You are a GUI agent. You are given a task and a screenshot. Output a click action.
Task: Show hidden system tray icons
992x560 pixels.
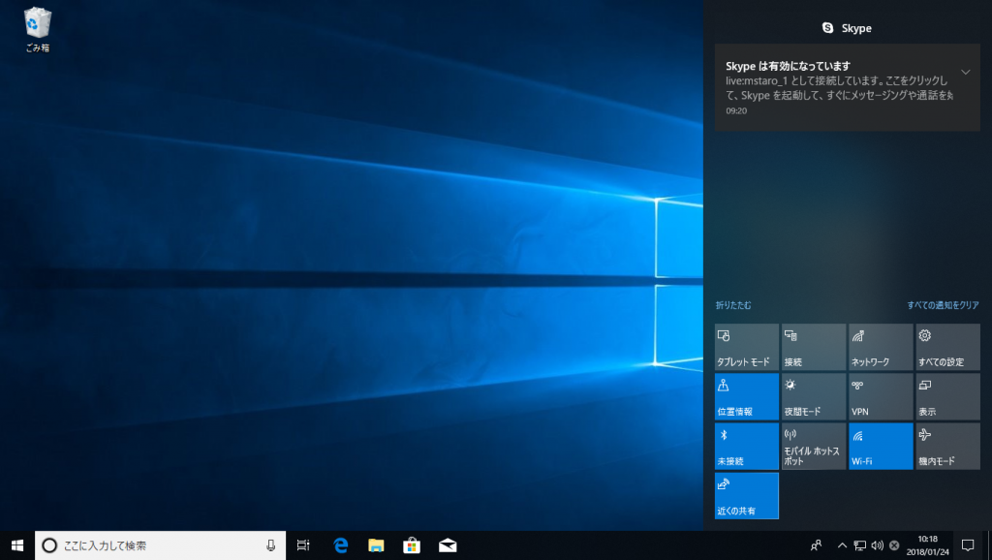click(x=842, y=544)
